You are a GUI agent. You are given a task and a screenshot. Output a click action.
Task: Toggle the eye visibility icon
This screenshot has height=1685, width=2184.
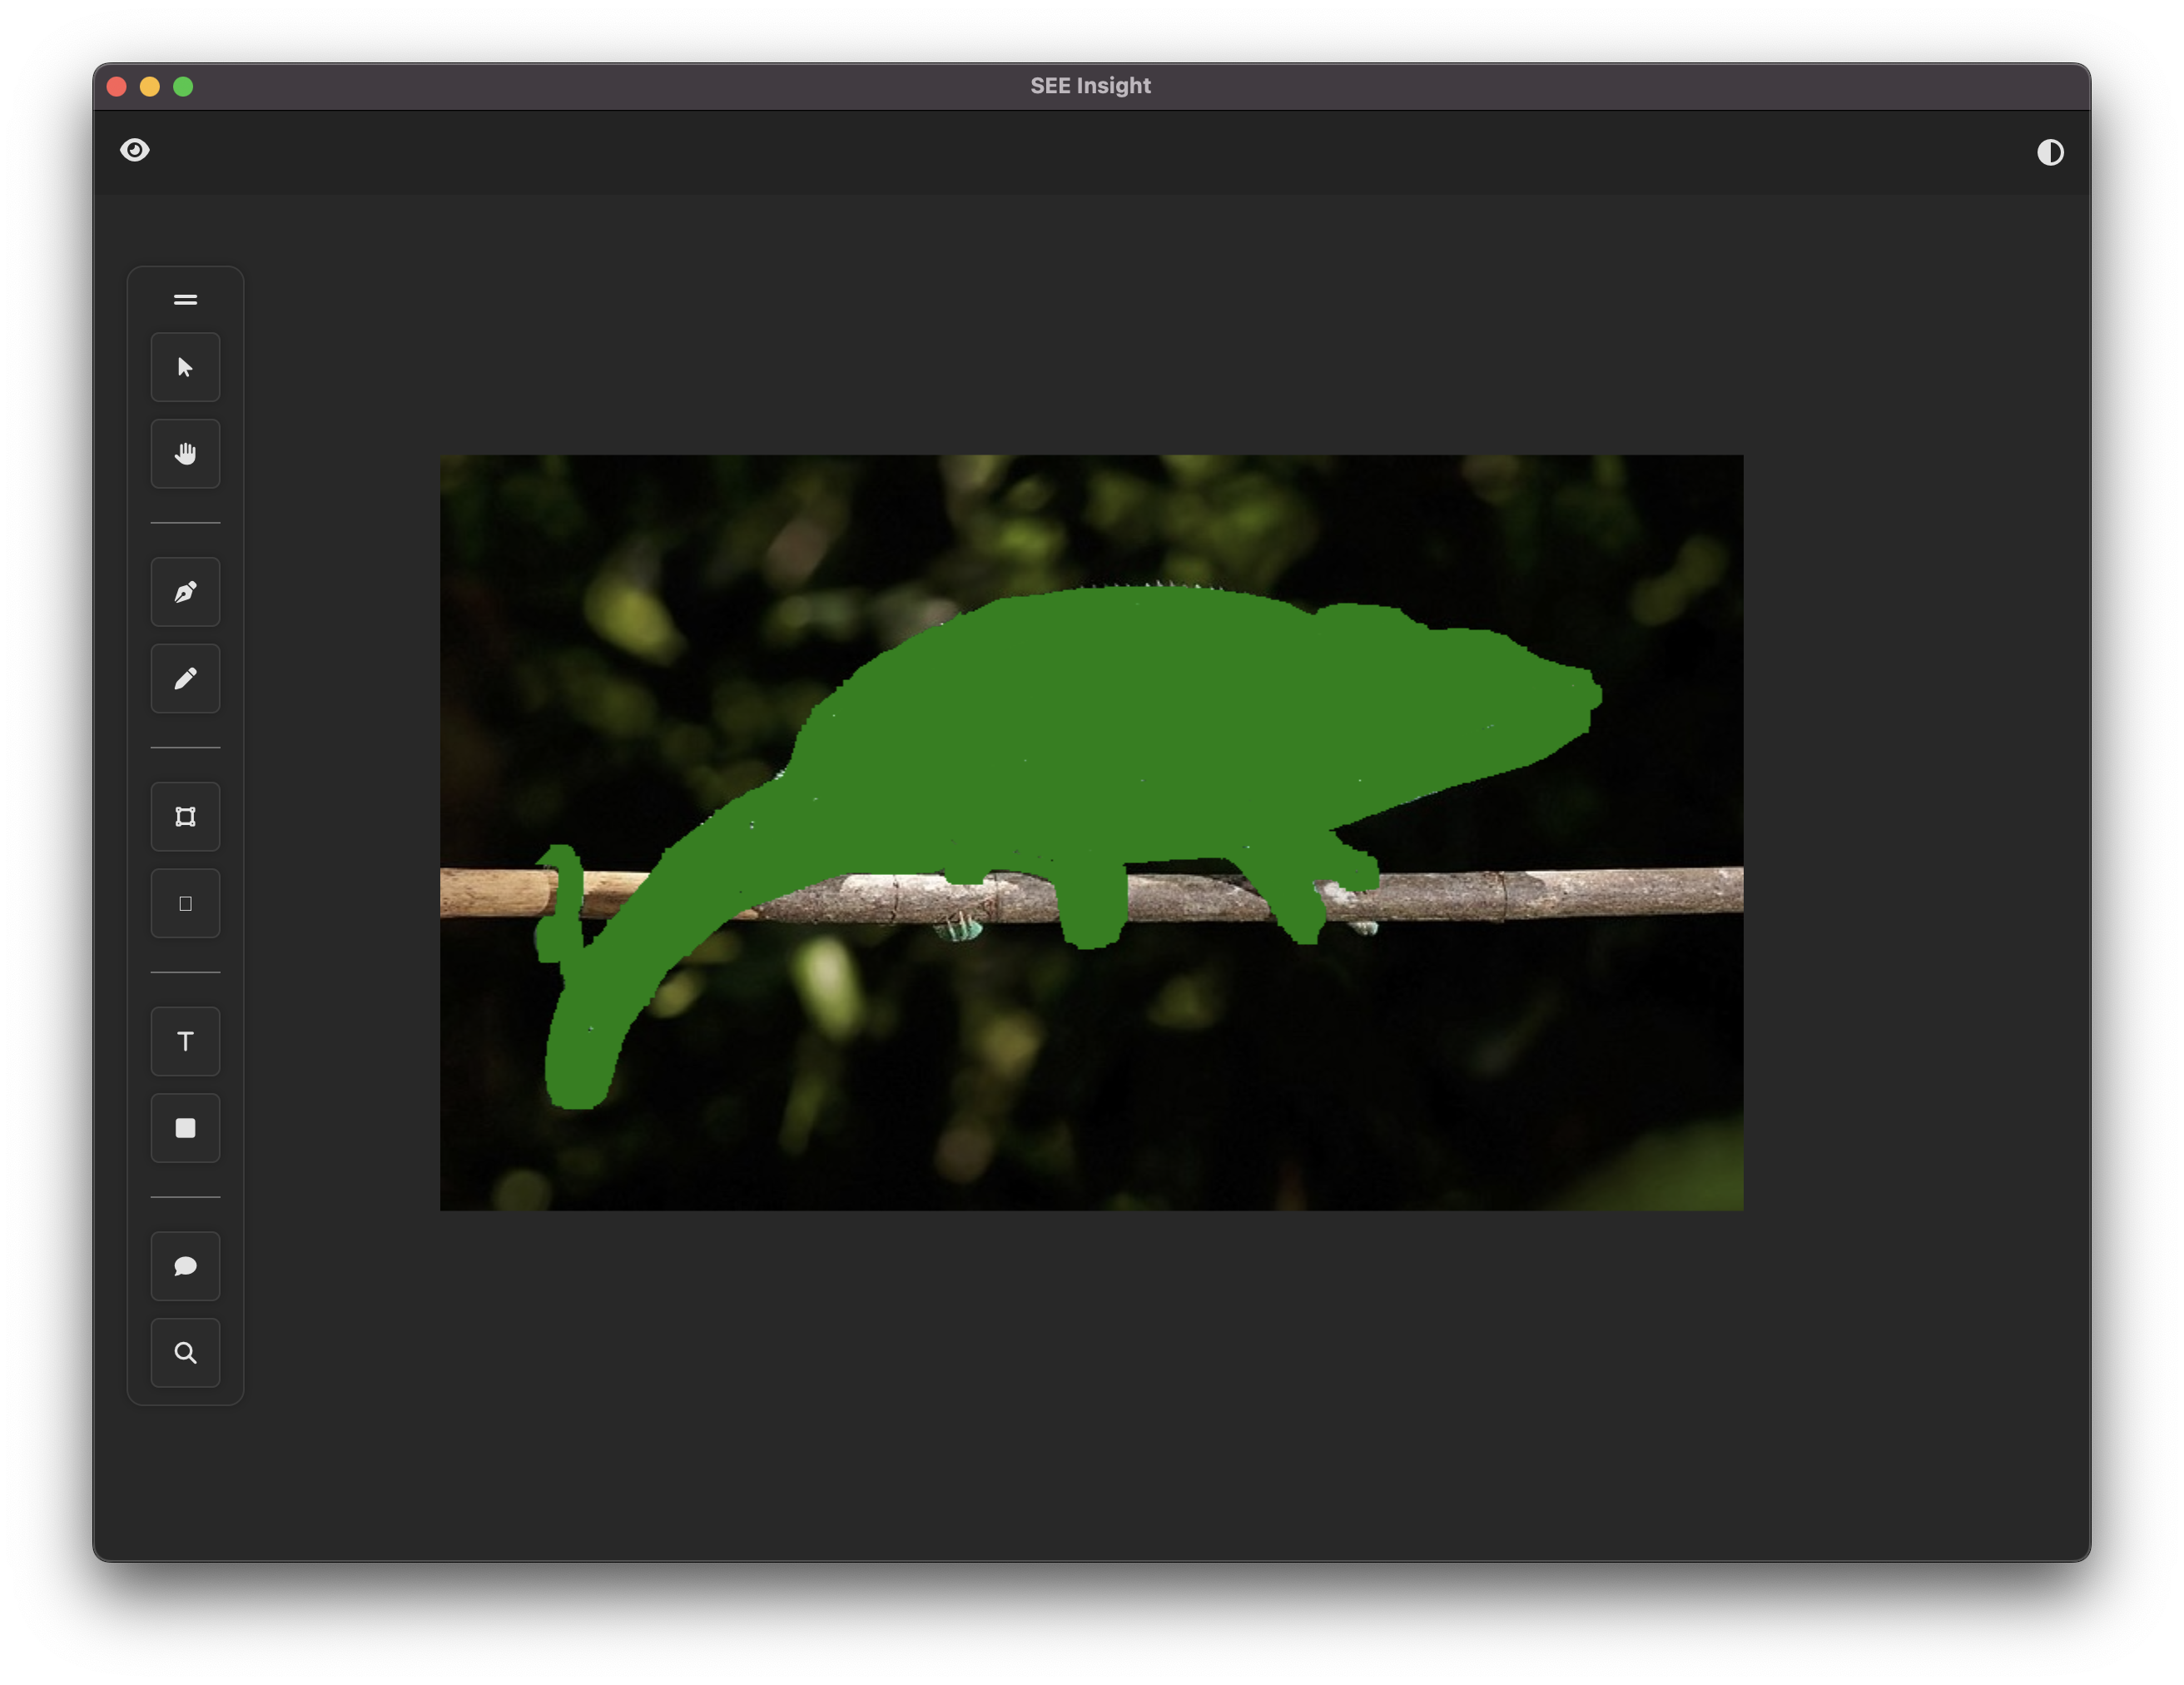(x=135, y=150)
